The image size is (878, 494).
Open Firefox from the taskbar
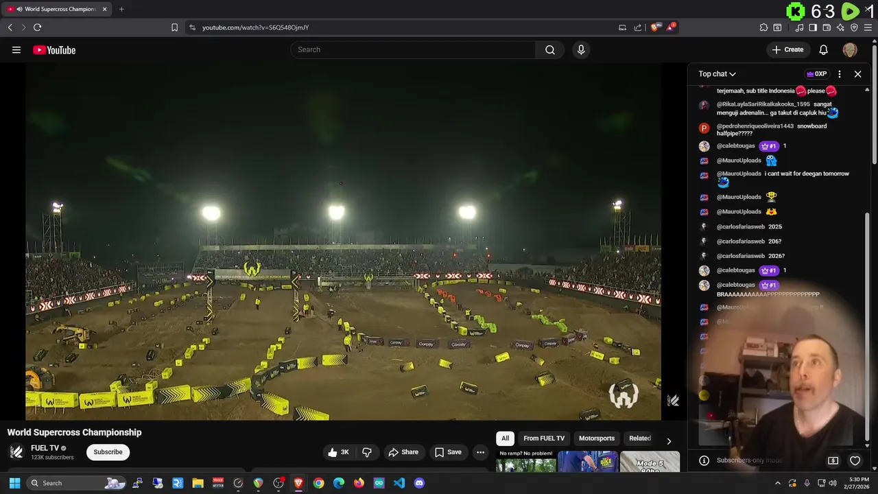pyautogui.click(x=359, y=483)
